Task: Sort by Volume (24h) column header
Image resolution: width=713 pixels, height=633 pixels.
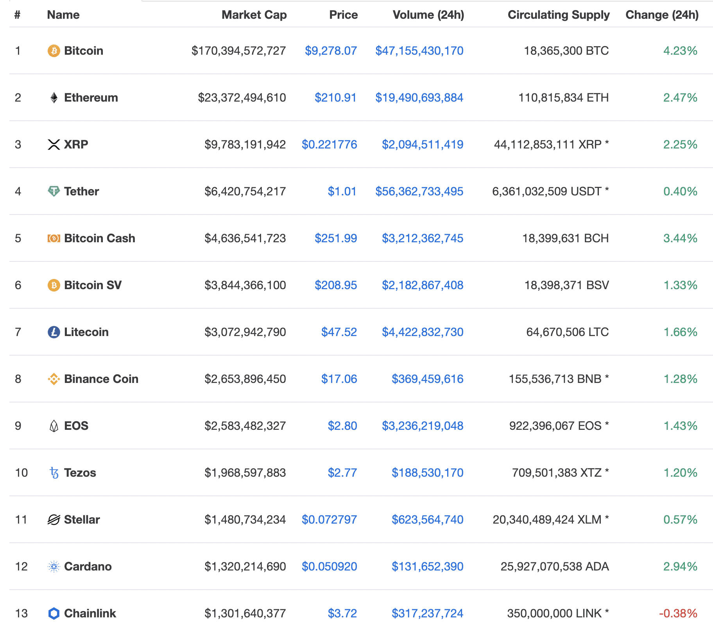Action: pyautogui.click(x=428, y=15)
